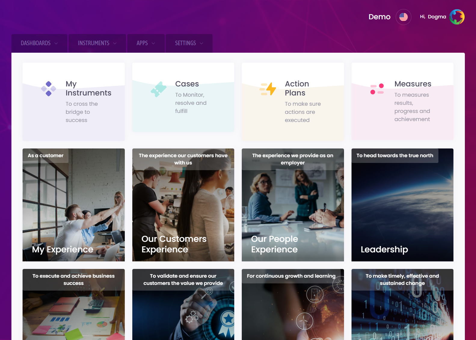This screenshot has height=340, width=476.
Task: Open the customer value validation tile
Action: tap(183, 304)
